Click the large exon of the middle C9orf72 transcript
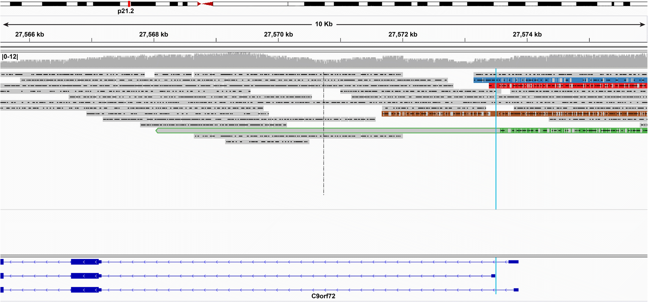Image resolution: width=648 pixels, height=302 pixels. tap(85, 276)
